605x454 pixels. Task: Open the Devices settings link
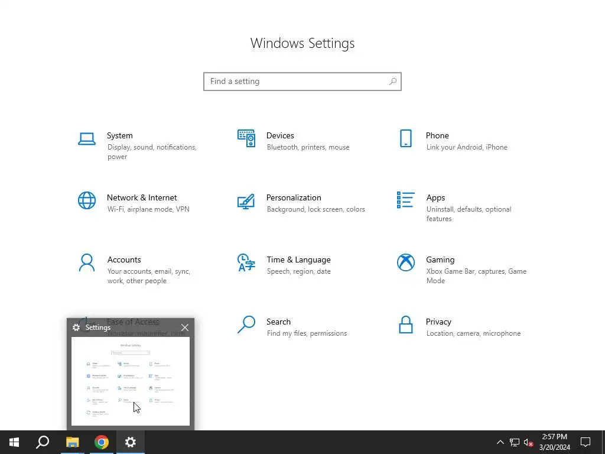(x=280, y=135)
